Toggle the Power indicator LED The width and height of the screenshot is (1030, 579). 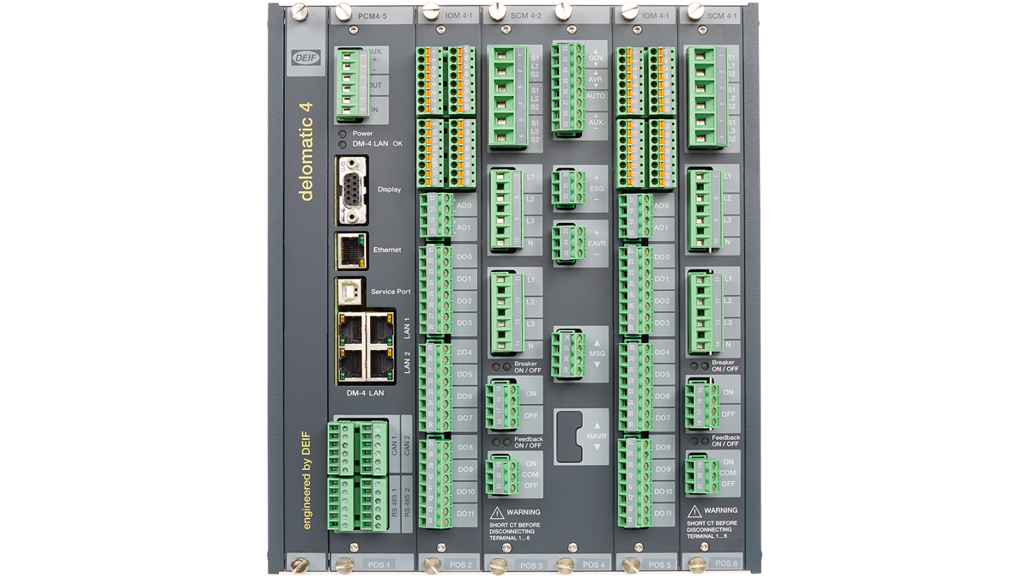[x=342, y=135]
